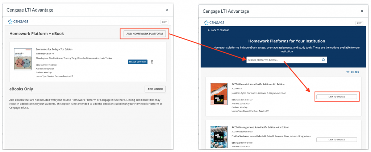Close the right Cengage LTI Advantage dialog
This screenshot has width=371, height=152.
[x=362, y=11]
